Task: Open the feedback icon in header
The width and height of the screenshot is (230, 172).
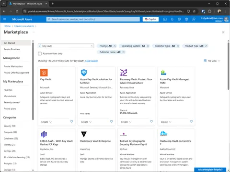Action: click(x=194, y=19)
